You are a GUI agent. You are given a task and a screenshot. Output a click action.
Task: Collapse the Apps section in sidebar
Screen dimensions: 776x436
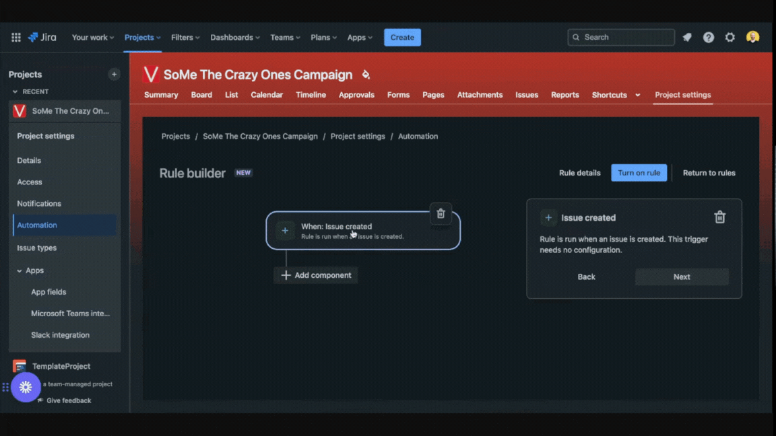[20, 271]
